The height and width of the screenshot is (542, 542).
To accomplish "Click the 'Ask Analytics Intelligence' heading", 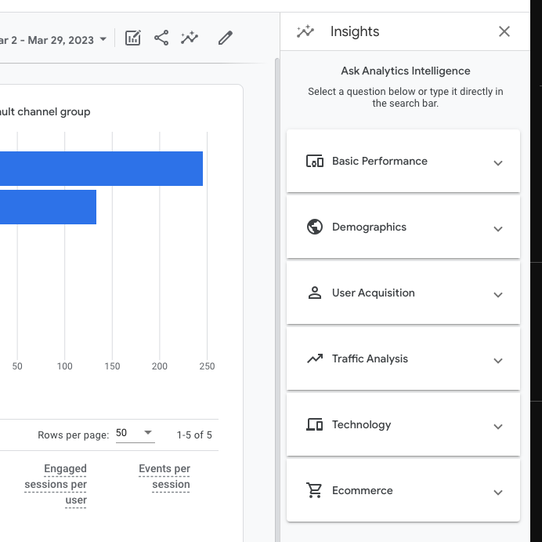I will 406,71.
